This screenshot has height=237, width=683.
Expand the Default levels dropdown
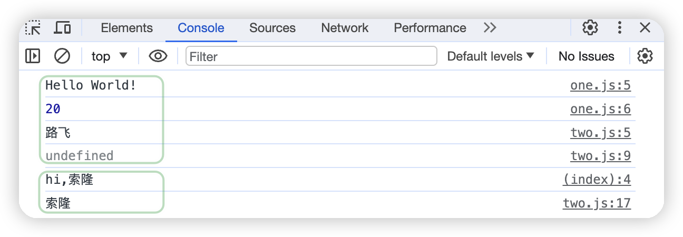click(490, 56)
